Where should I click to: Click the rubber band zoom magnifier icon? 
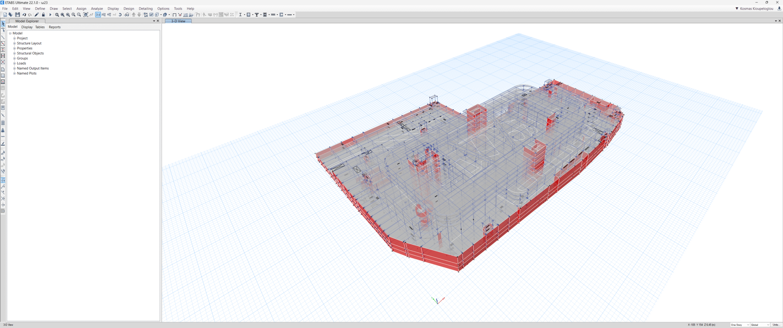(57, 15)
